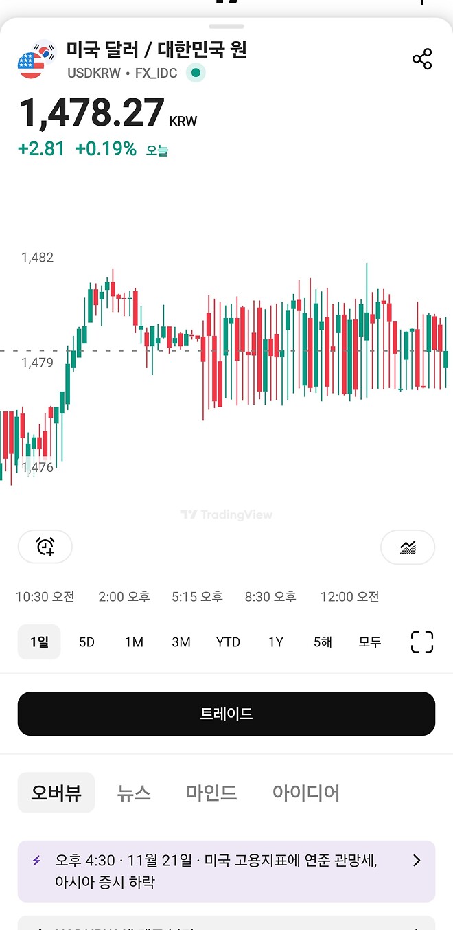453x930 pixels.
Task: Tap the TradingView watermark on chart
Action: [226, 514]
